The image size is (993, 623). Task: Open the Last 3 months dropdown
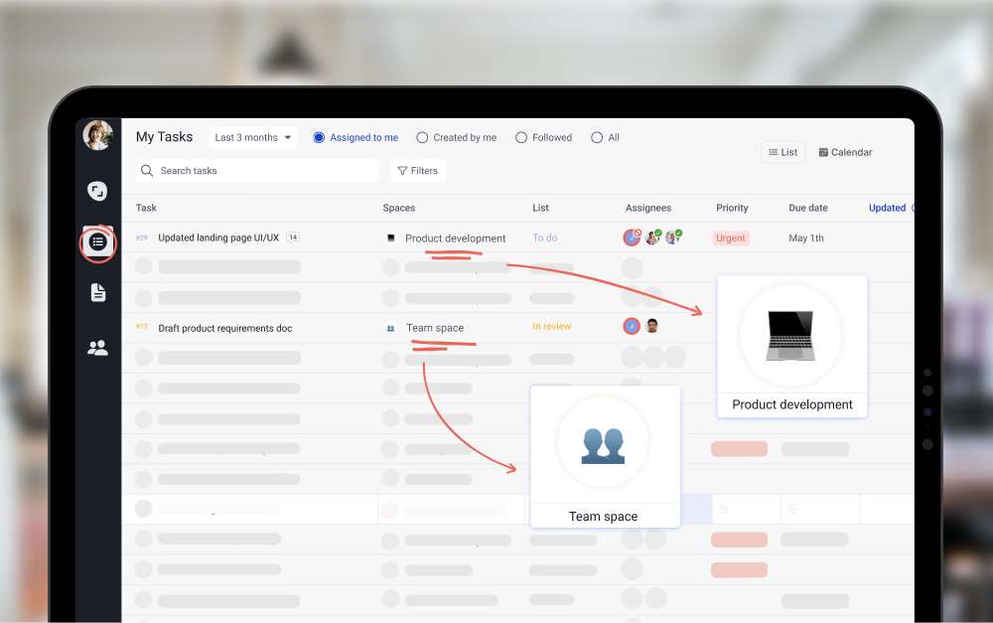point(252,137)
